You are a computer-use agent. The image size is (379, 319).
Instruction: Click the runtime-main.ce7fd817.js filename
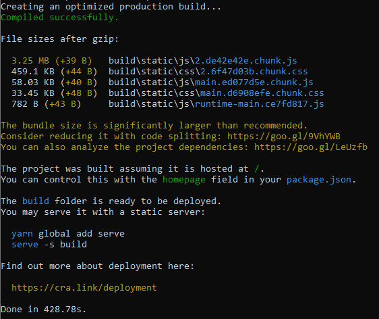(x=260, y=104)
